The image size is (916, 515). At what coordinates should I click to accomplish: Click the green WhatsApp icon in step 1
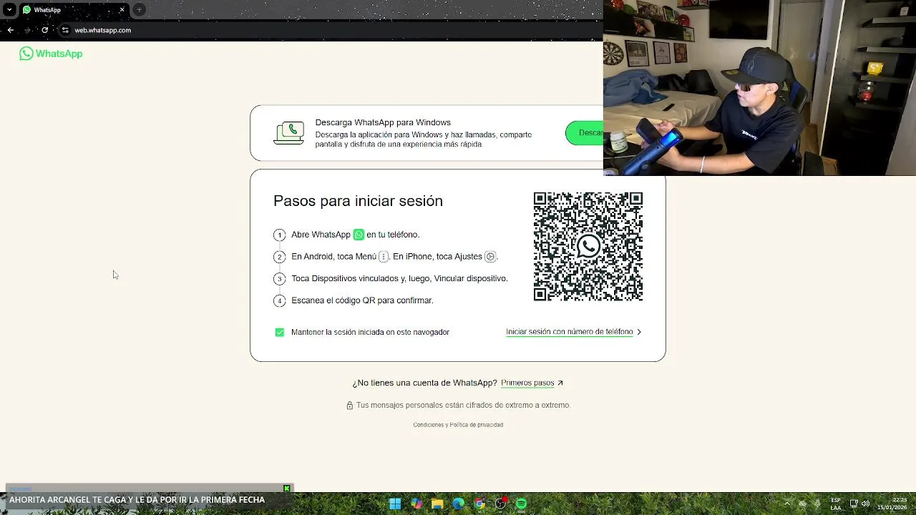(x=359, y=235)
